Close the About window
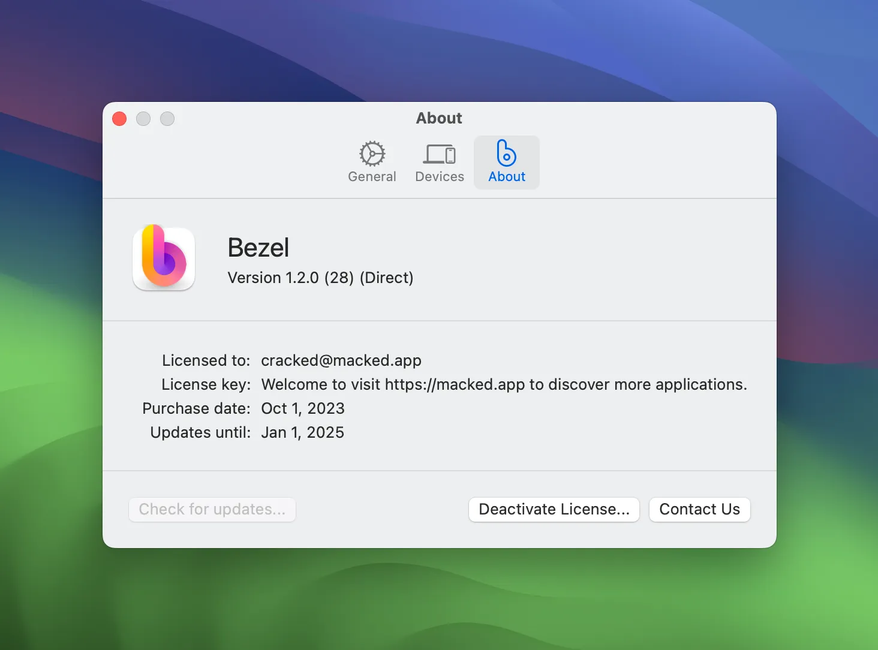 pos(119,119)
